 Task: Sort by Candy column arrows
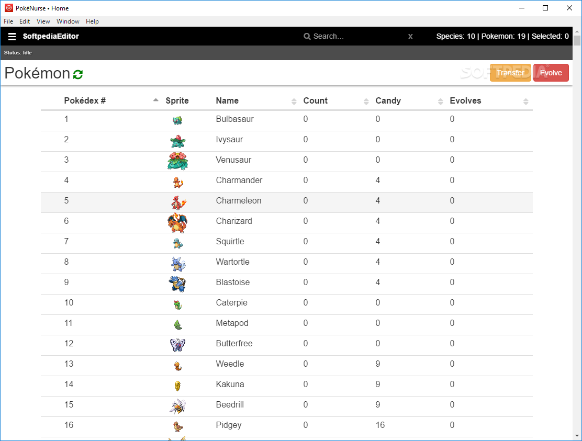pyautogui.click(x=441, y=101)
